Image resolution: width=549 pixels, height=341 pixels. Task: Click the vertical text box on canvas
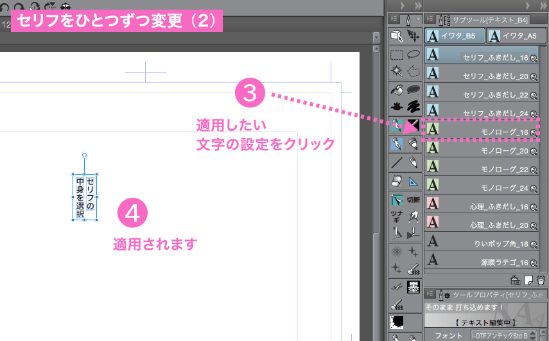85,197
